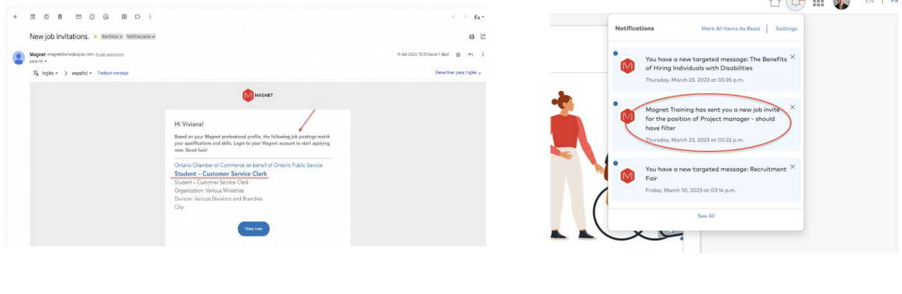Click 'Mark All Items As Read' link

click(730, 28)
